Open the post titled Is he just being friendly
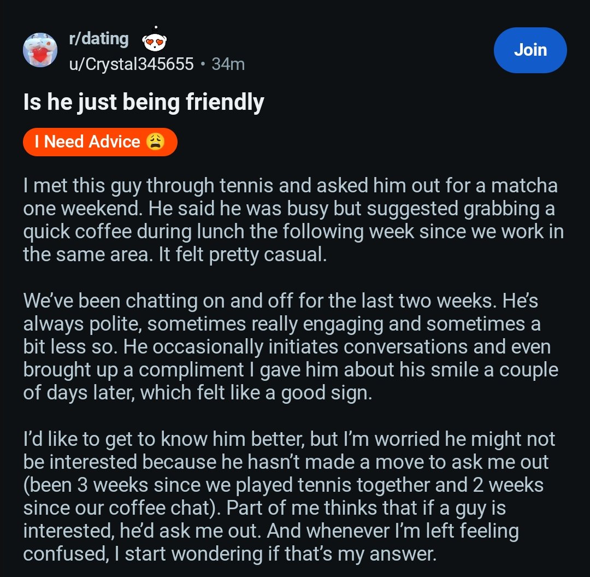590x577 pixels. (143, 102)
